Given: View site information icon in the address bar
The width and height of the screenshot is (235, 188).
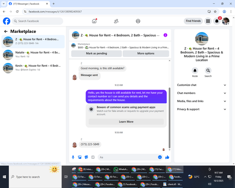Looking at the screenshot, I should point(25,12).
